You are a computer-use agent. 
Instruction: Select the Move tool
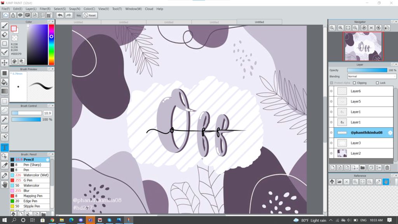[5, 63]
